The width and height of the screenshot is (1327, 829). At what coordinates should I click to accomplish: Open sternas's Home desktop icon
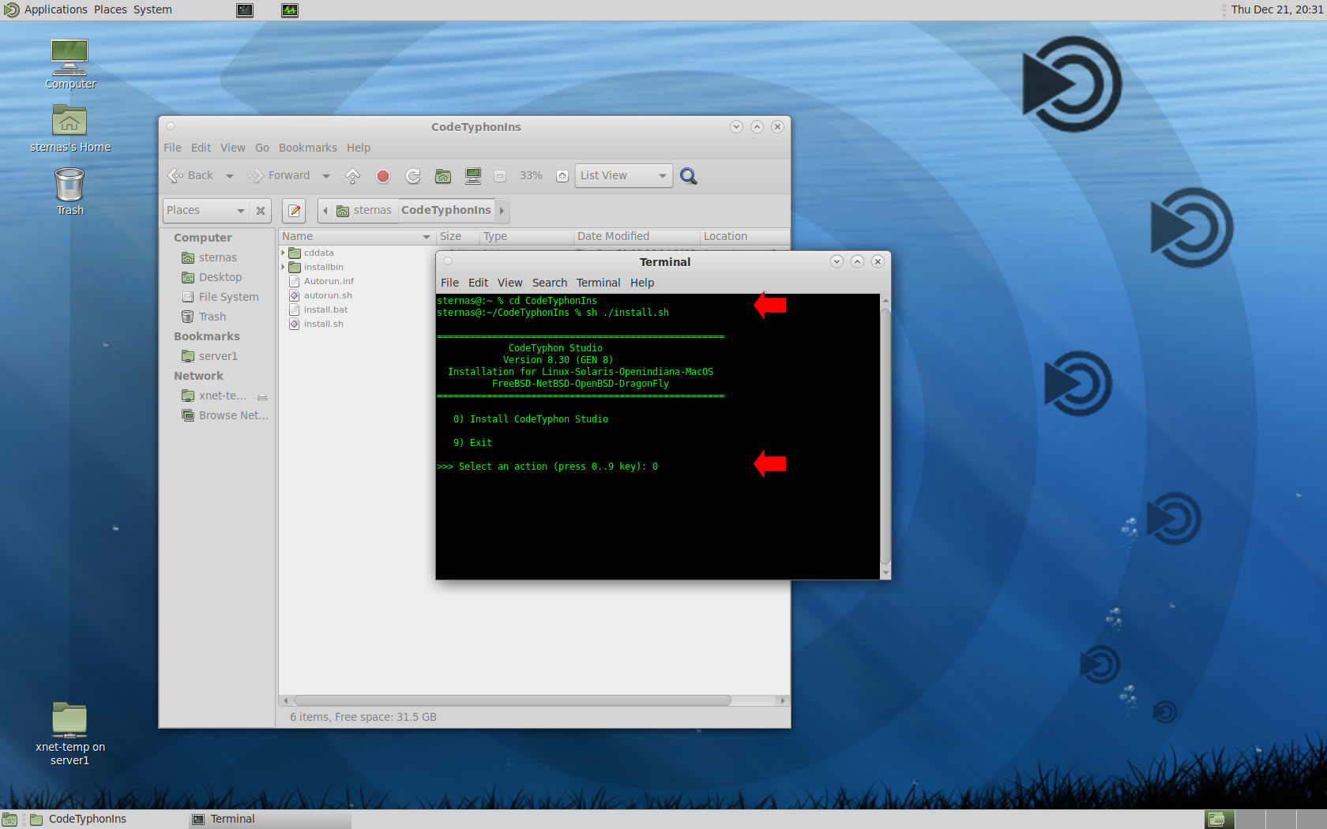70,128
